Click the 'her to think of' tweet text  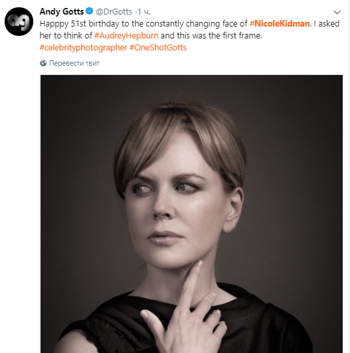tap(66, 36)
